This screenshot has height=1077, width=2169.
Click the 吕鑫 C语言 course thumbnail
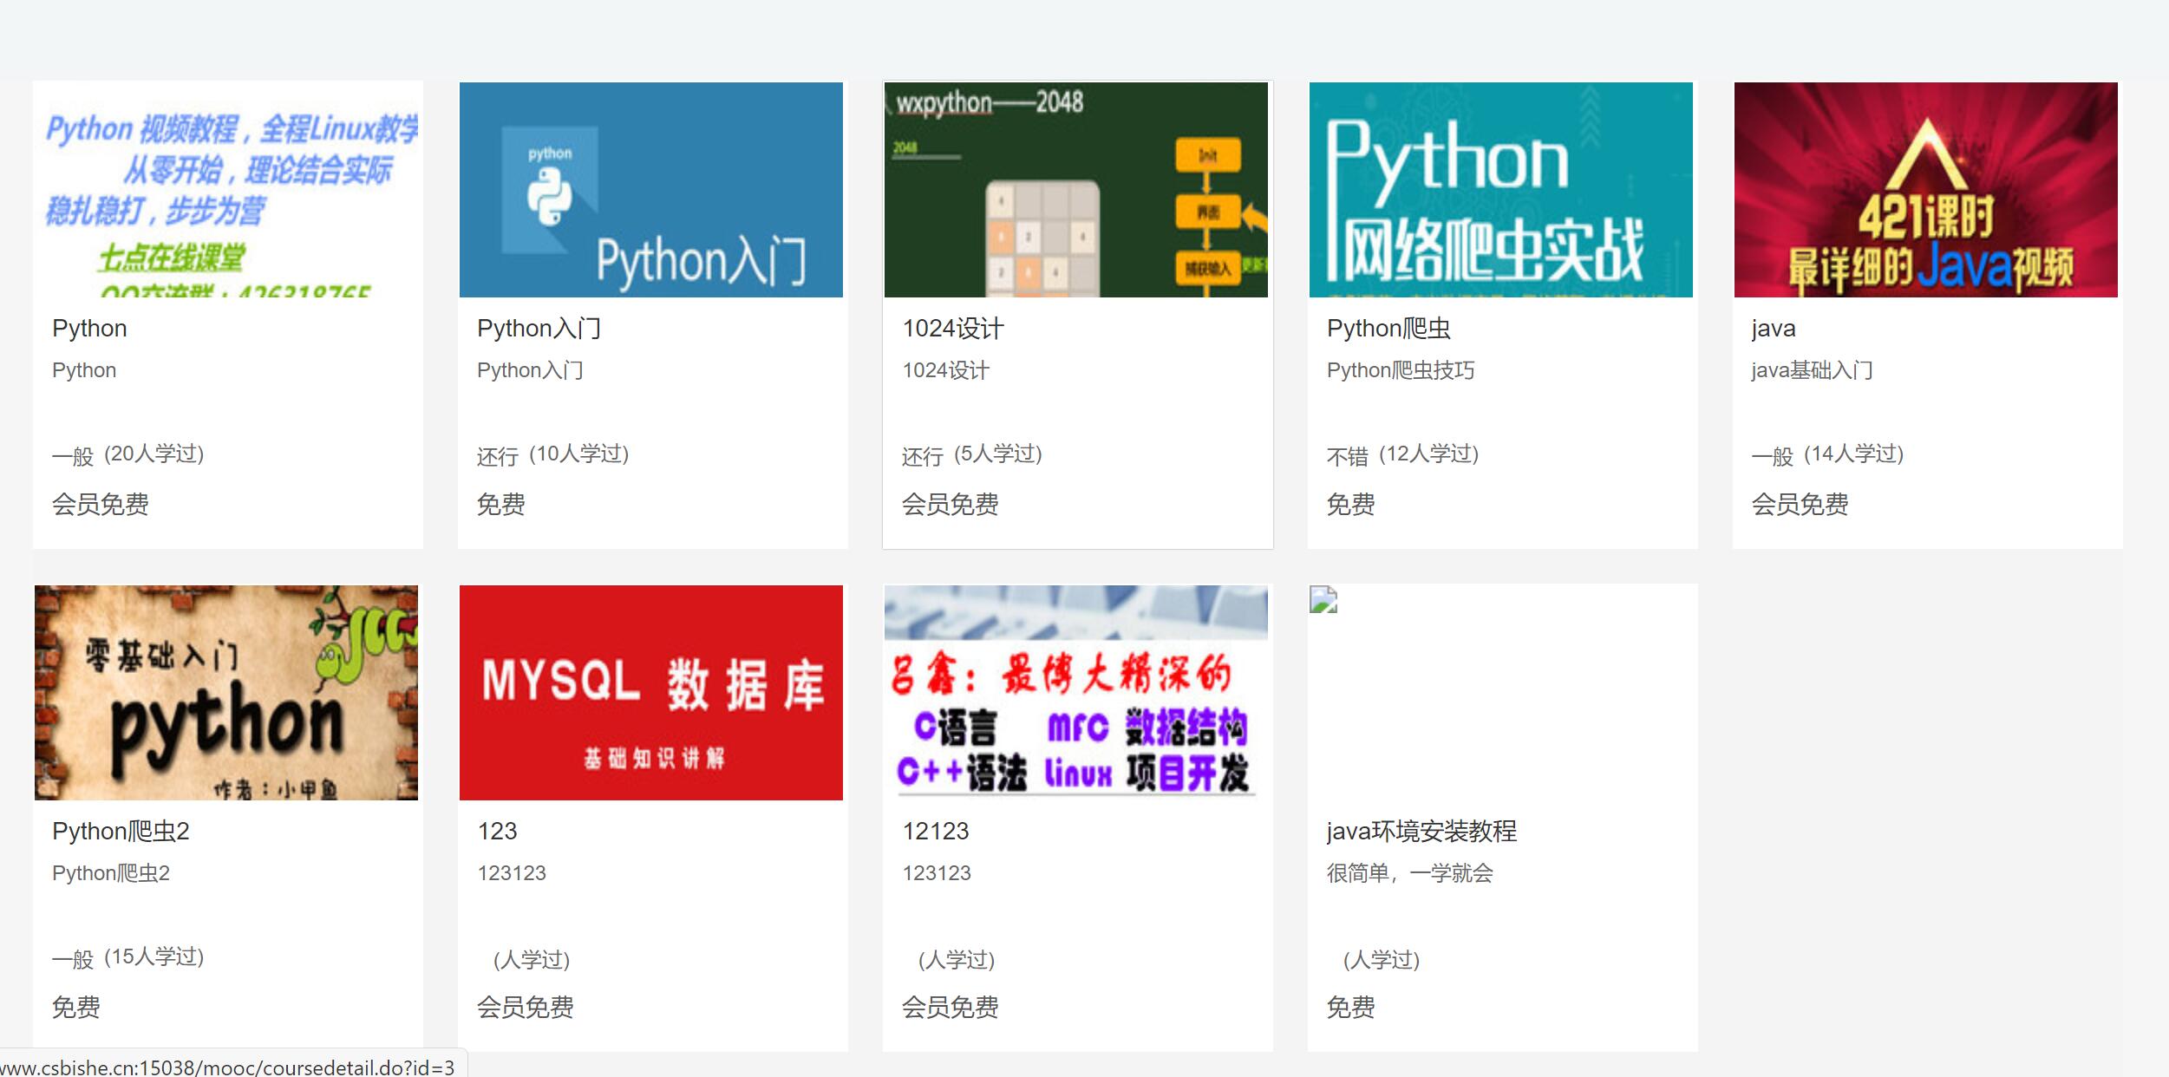[1077, 692]
